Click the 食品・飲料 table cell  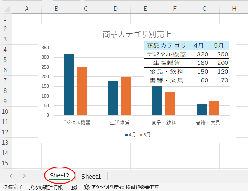click(166, 72)
